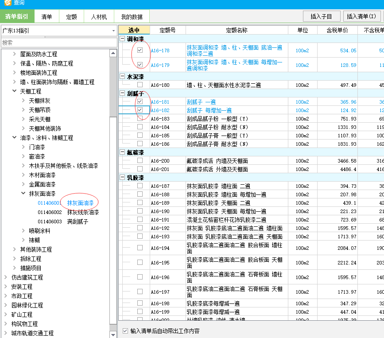Check the A16-184 checkbox
Image resolution: width=384 pixels, height=338 pixels.
tap(140, 127)
